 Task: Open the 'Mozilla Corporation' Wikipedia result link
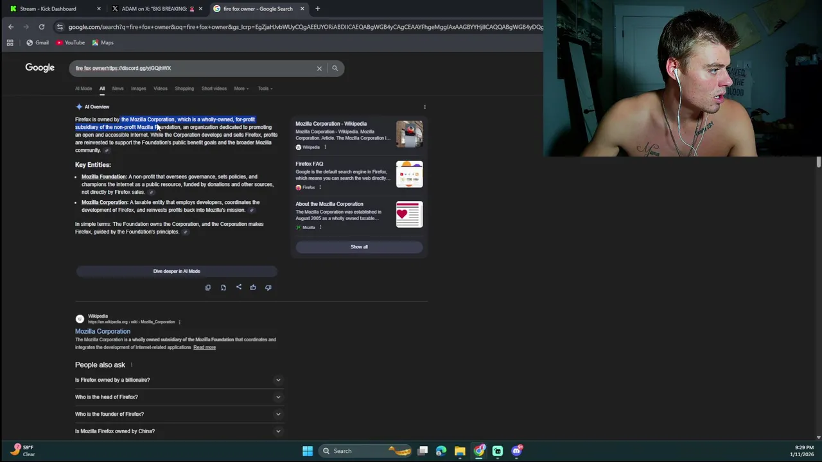pyautogui.click(x=103, y=332)
